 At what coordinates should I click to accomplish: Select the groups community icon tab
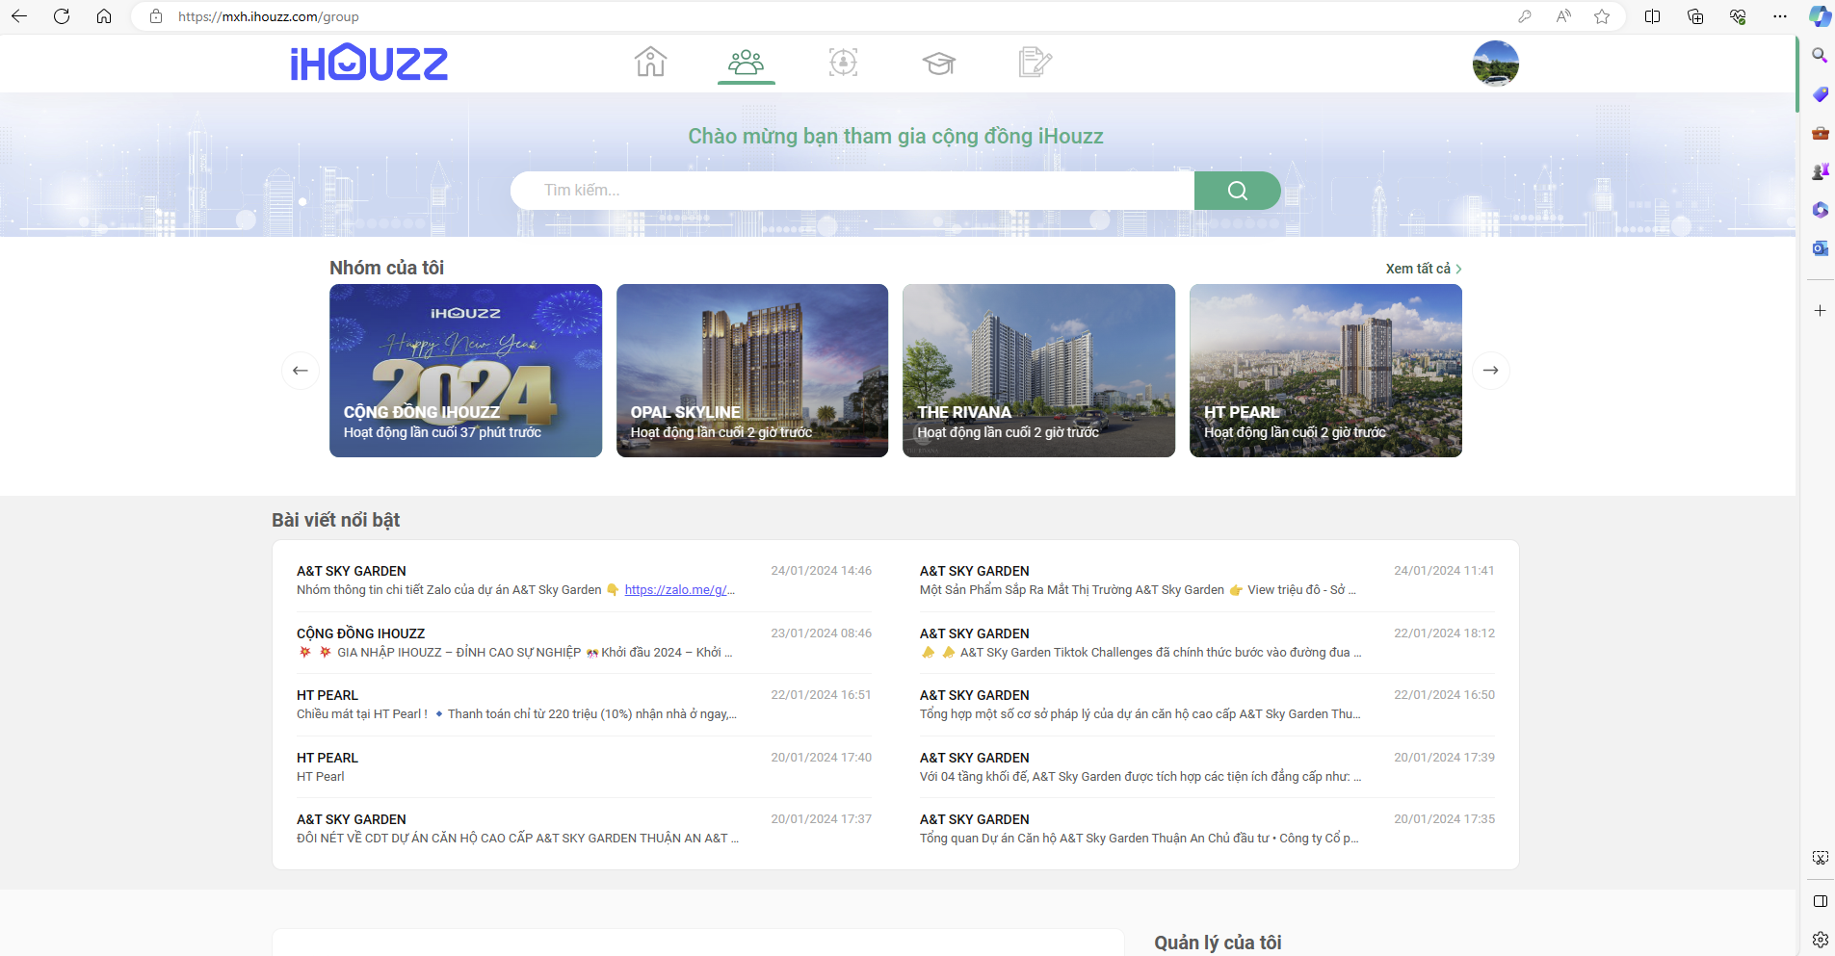pos(746,63)
